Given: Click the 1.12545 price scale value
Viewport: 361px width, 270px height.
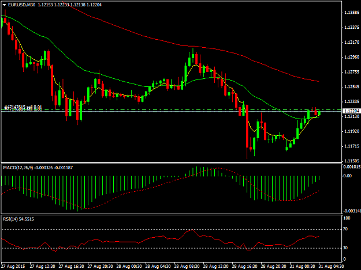Looking at the screenshot, I should pyautogui.click(x=352, y=87).
